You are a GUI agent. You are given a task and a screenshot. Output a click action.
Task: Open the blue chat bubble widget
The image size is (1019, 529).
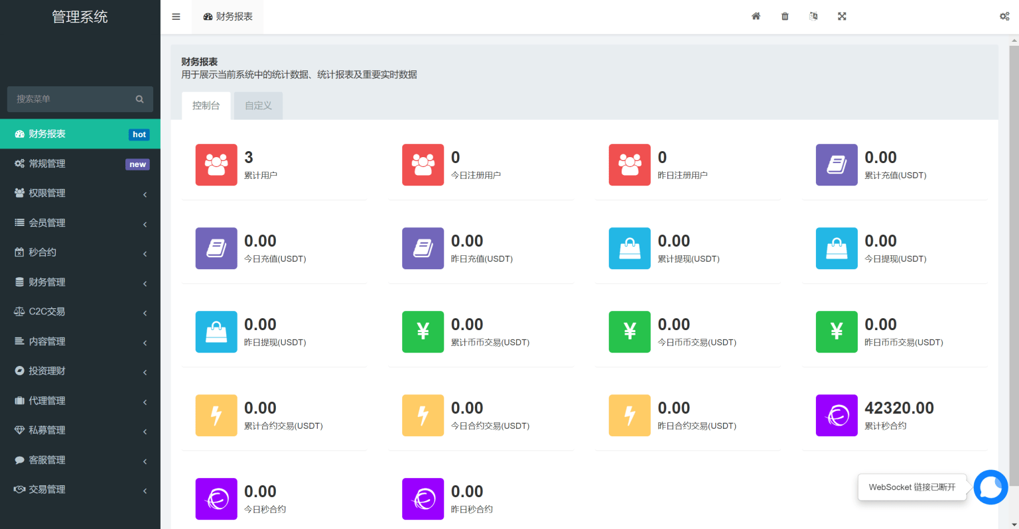point(990,487)
